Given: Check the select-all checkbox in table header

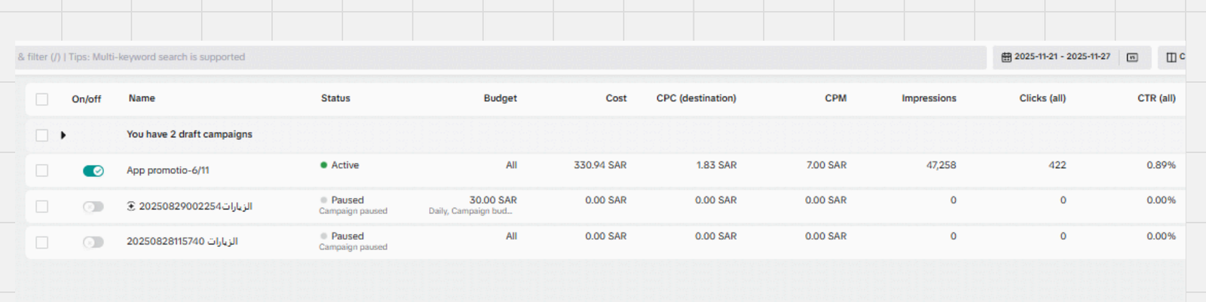Looking at the screenshot, I should coord(42,99).
